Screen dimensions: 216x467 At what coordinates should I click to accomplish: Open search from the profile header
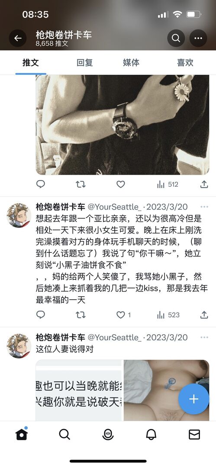point(176,38)
